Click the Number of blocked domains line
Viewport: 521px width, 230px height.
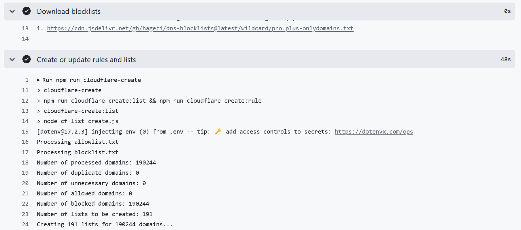point(93,204)
